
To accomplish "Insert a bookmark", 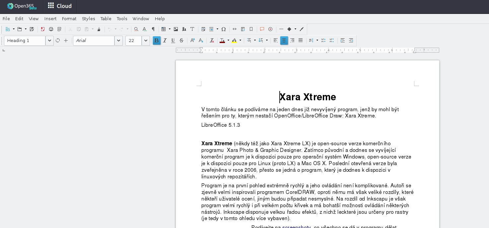I will coord(251,29).
